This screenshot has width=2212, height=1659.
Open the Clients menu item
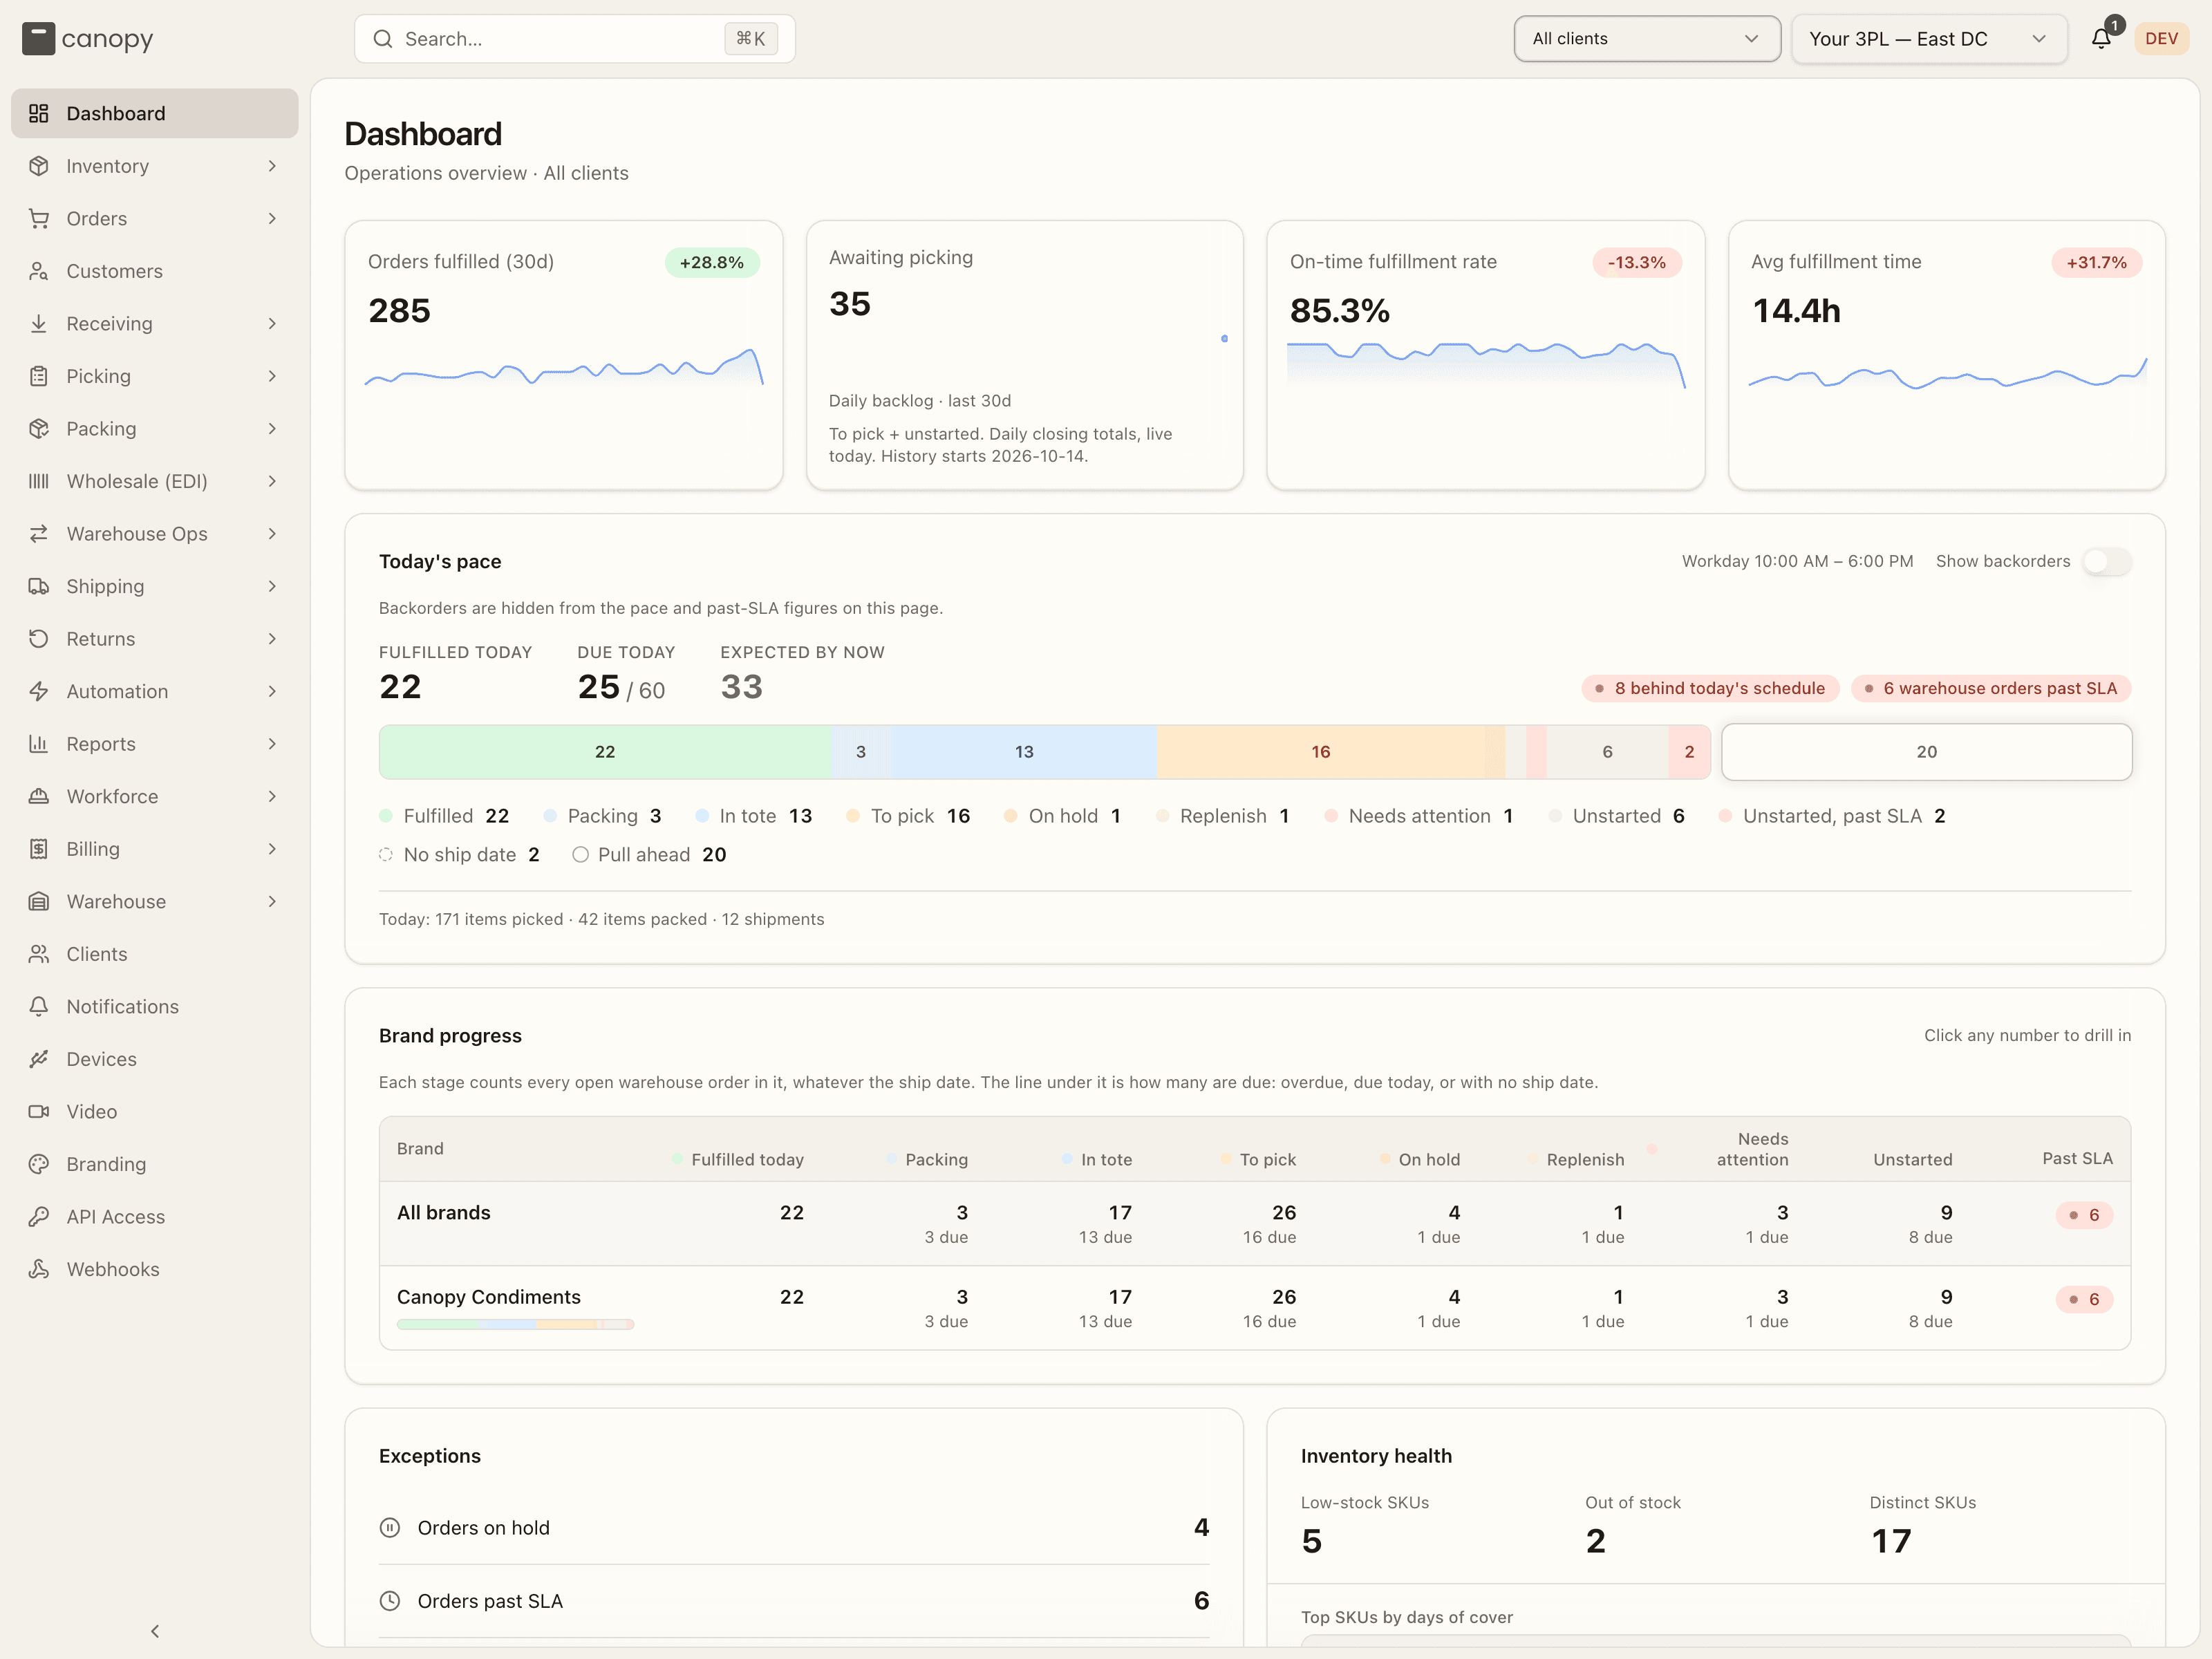tap(155, 953)
